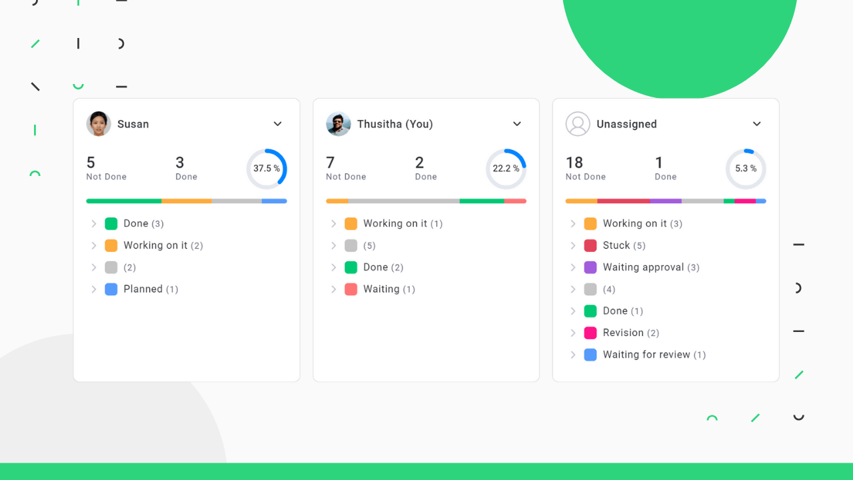Click Susan's profile avatar
This screenshot has width=853, height=480.
pyautogui.click(x=99, y=124)
